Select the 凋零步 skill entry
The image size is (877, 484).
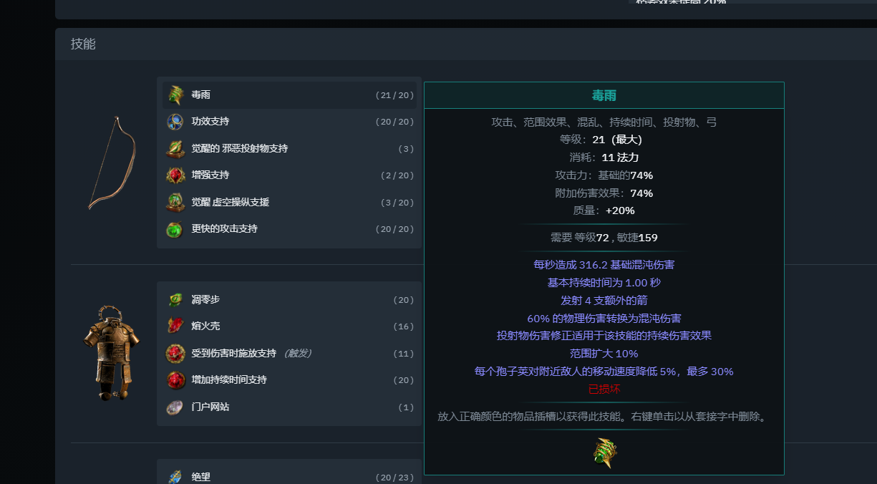(286, 299)
